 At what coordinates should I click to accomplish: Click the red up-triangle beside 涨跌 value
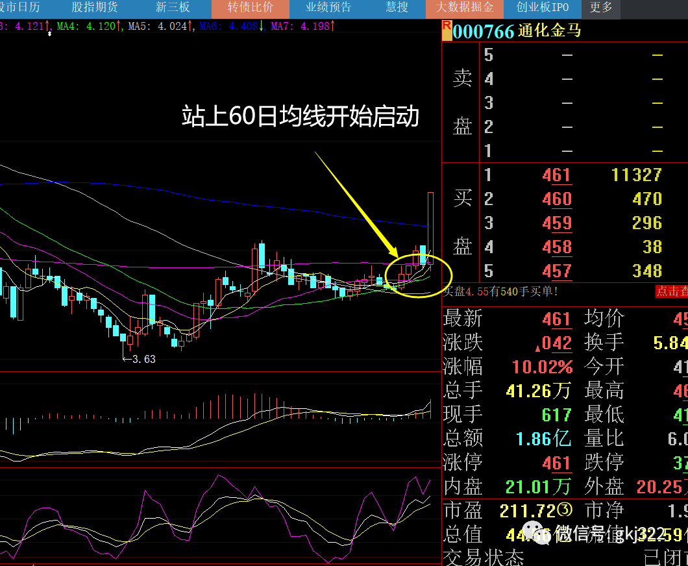coord(537,344)
